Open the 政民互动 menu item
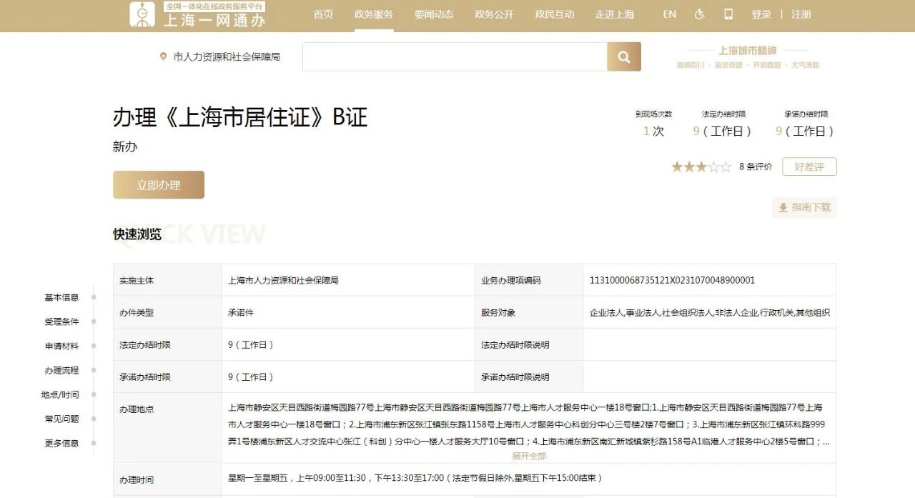This screenshot has width=915, height=498. (x=555, y=14)
